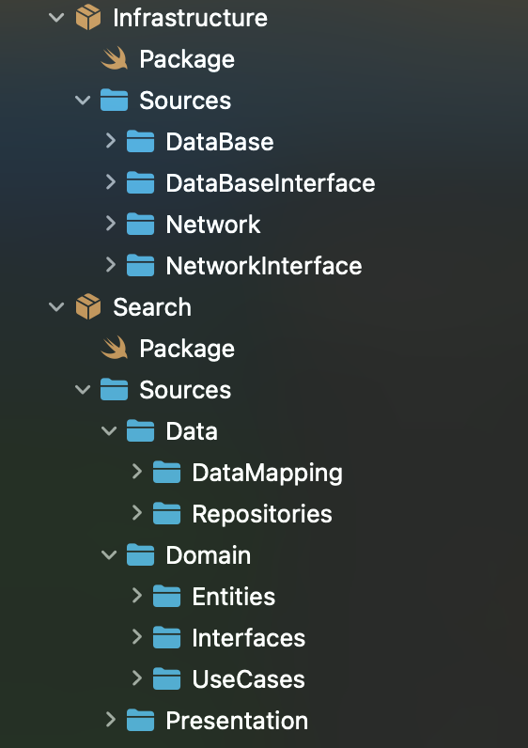Expand the DataMapping folder

click(137, 472)
